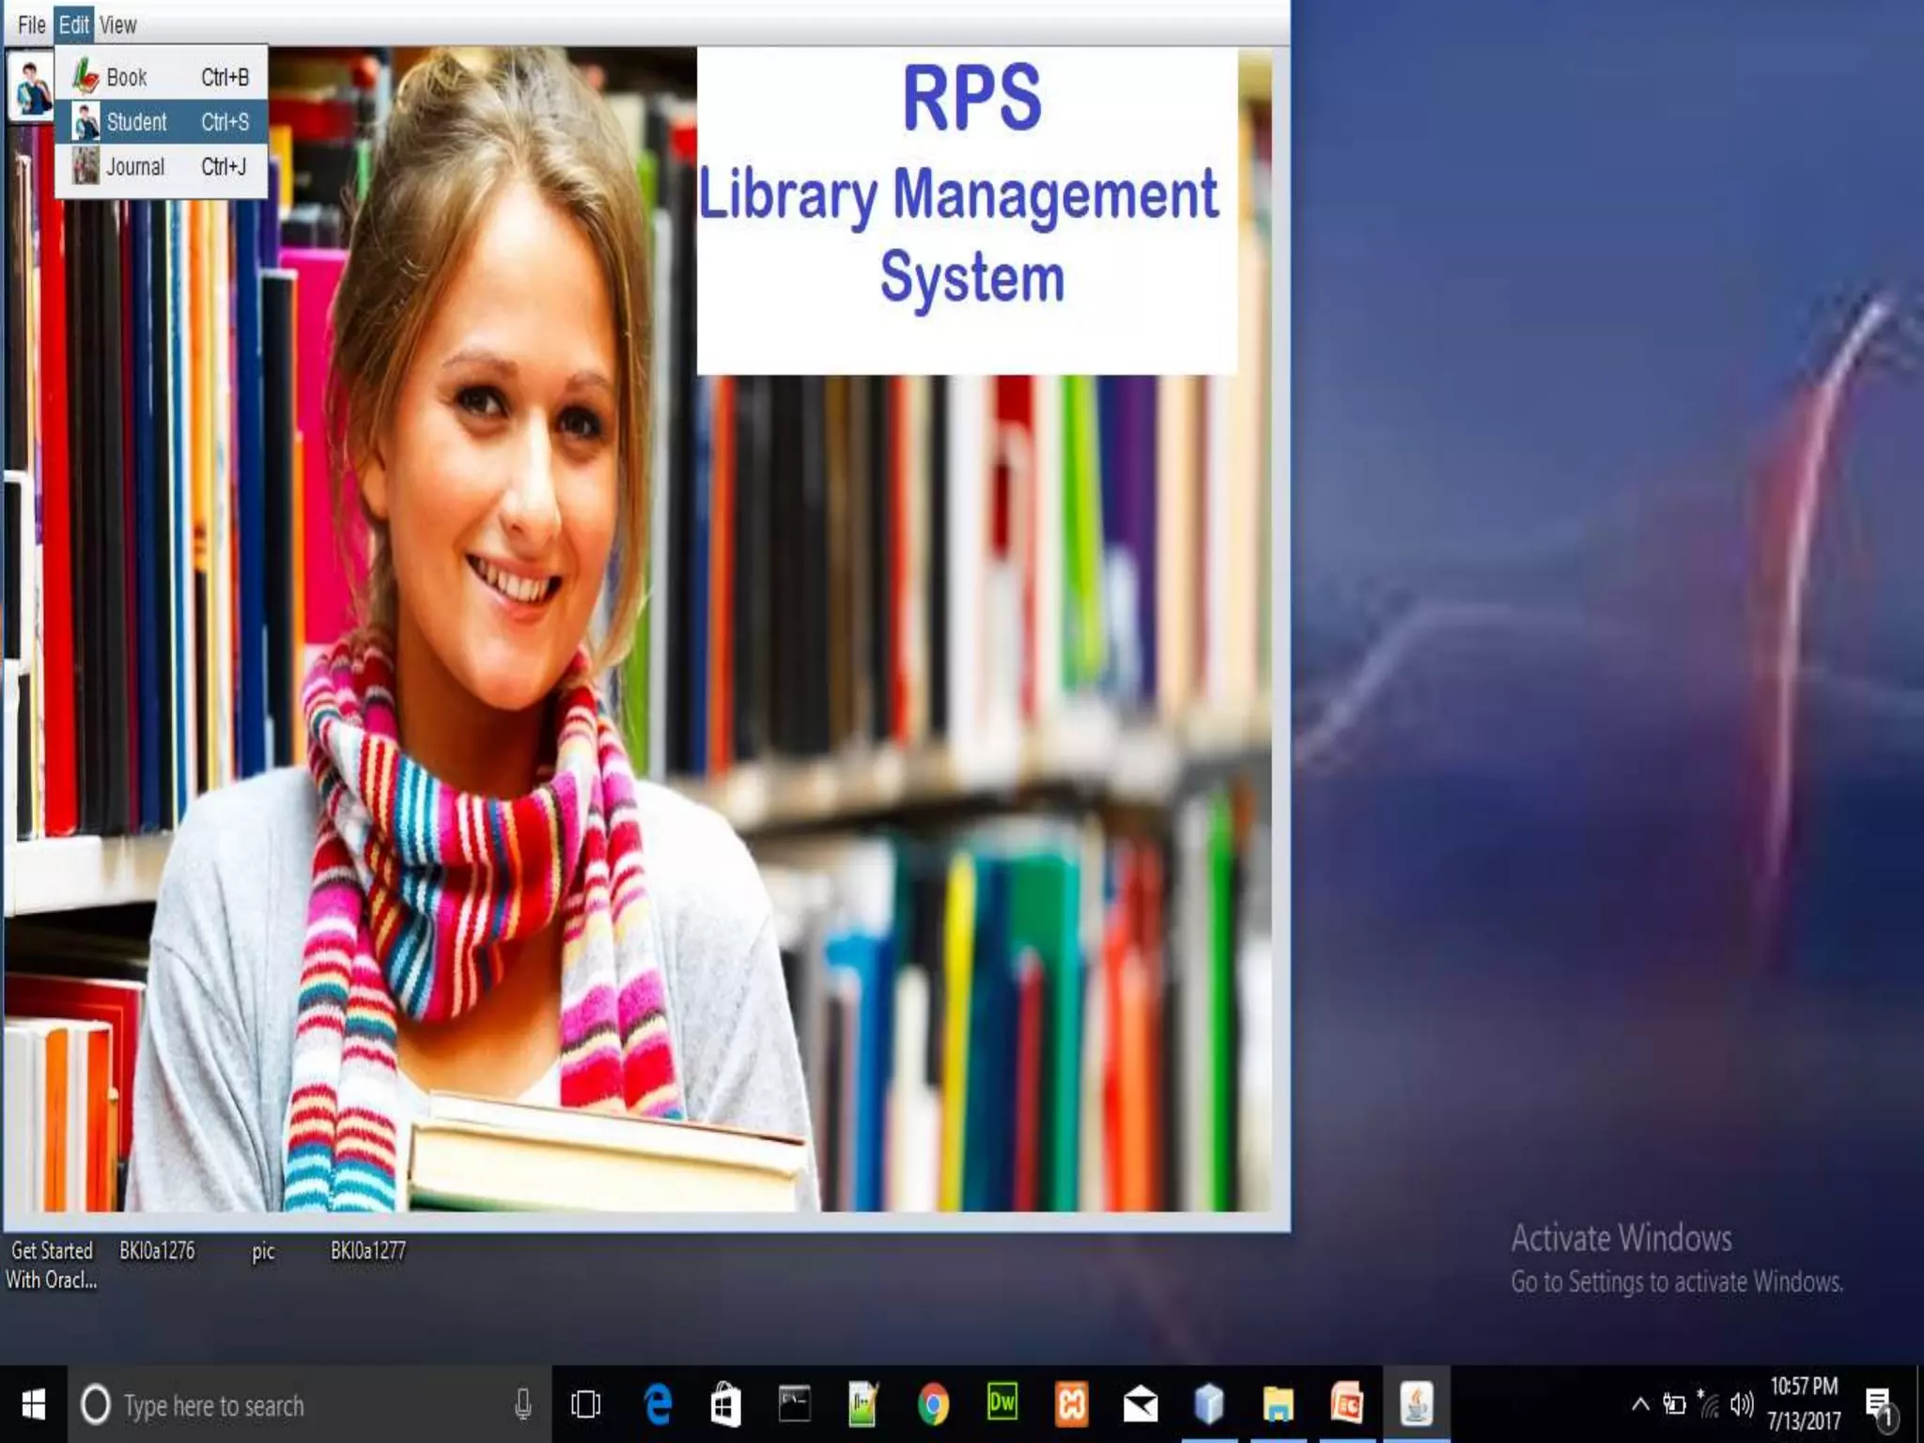Viewport: 1924px width, 1443px height.
Task: Click the Java application taskbar icon
Action: pyautogui.click(x=1417, y=1405)
